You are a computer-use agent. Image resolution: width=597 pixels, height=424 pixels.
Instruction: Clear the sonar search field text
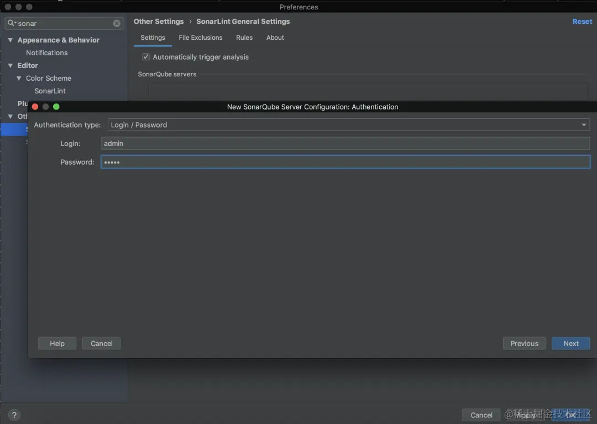[x=117, y=24]
